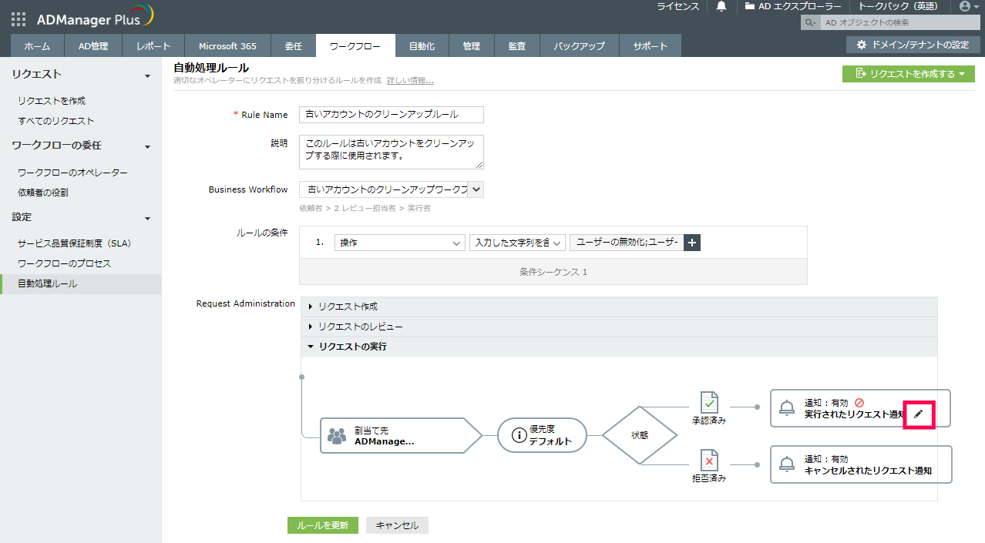Click the apps grid launcher icon

tap(18, 19)
